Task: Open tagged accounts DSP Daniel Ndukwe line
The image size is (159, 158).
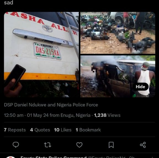Action: (x=51, y=105)
